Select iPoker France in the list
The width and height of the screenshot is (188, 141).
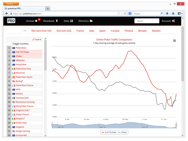tap(24, 114)
